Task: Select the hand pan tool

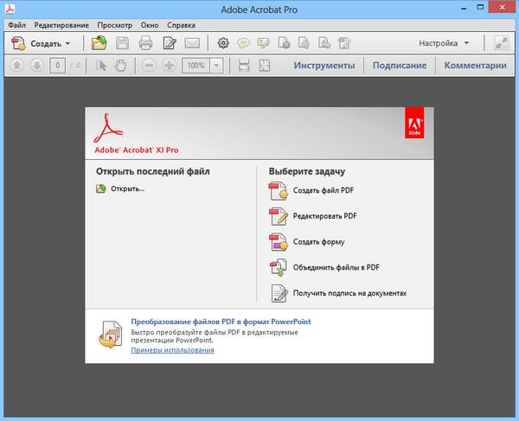Action: tap(123, 66)
